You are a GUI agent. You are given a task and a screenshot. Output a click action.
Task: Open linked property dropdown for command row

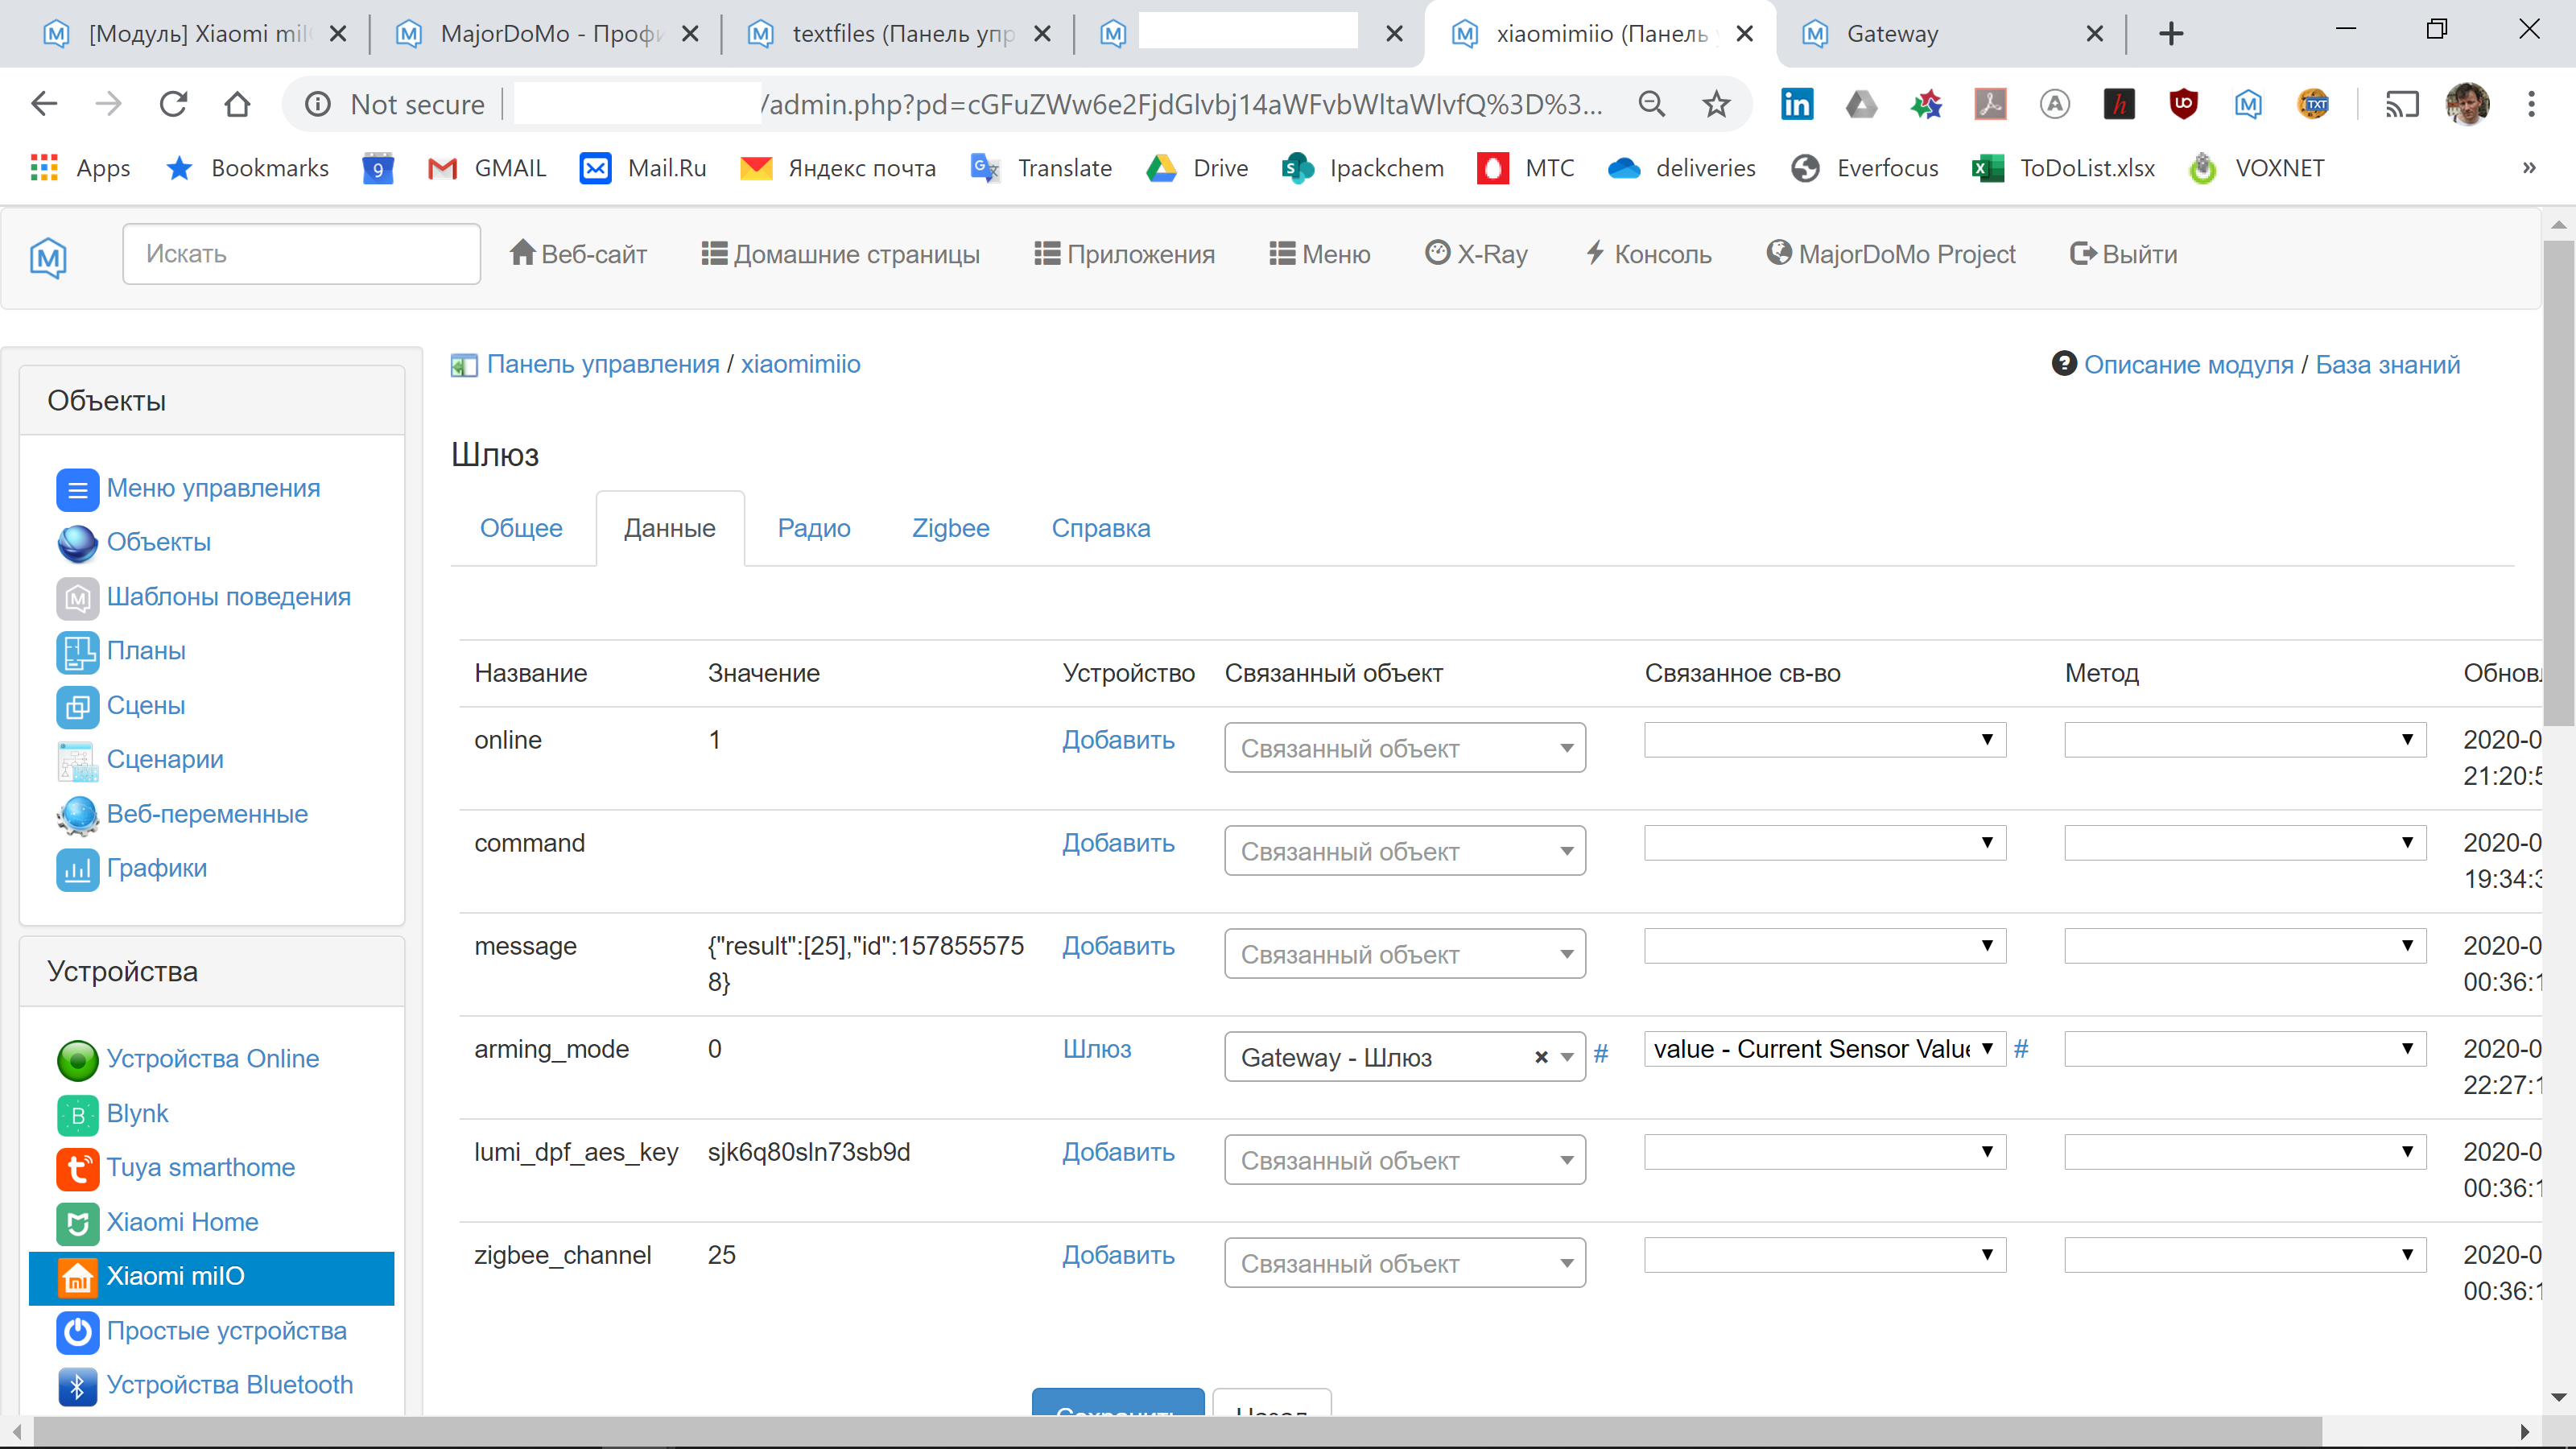pos(1824,843)
